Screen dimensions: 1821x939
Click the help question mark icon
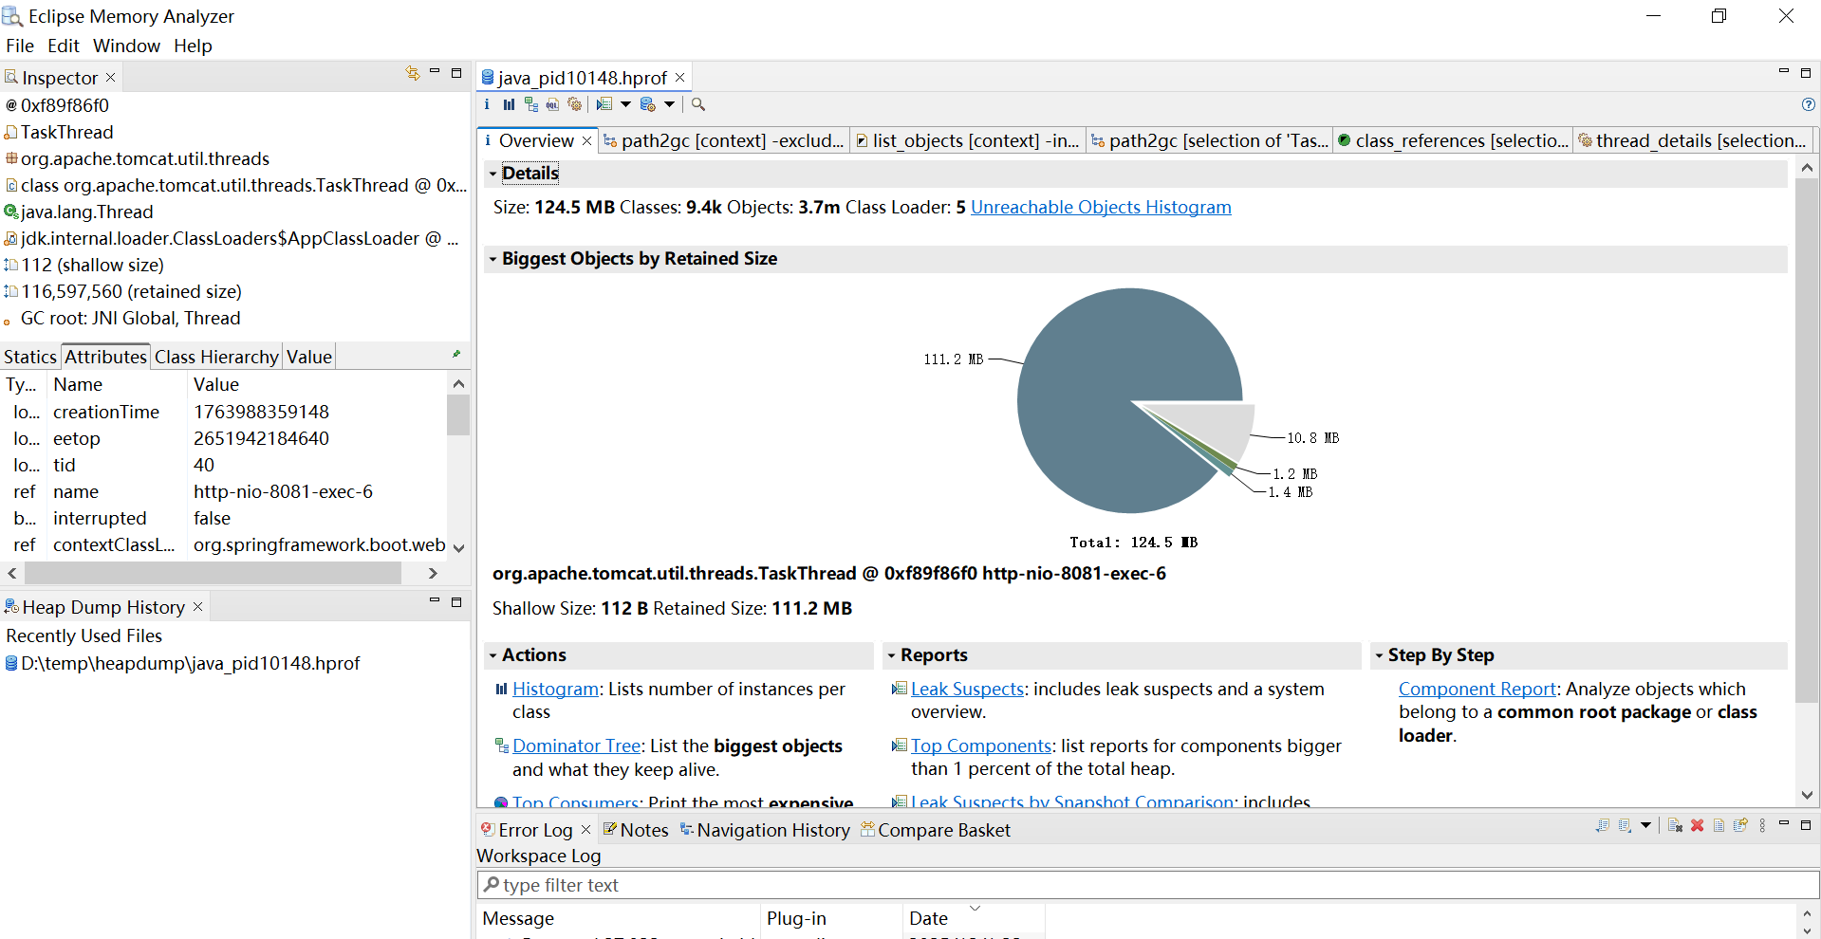pyautogui.click(x=1809, y=104)
